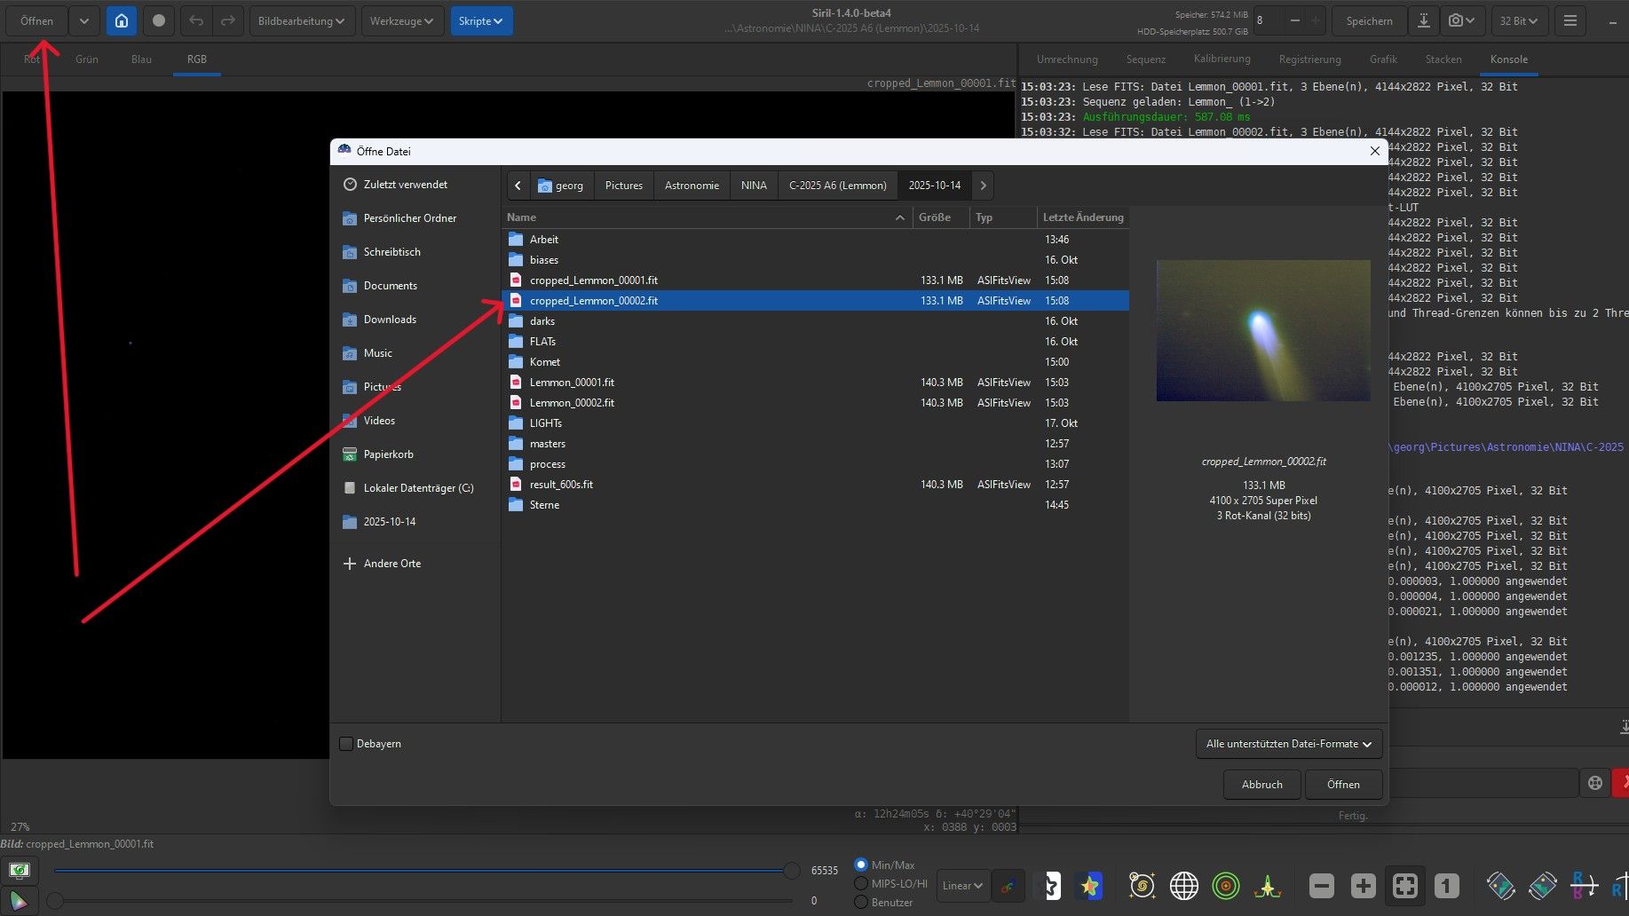Open the file format filter dropdown

1288,744
